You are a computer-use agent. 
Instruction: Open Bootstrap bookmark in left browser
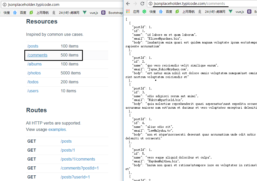click(x=112, y=13)
